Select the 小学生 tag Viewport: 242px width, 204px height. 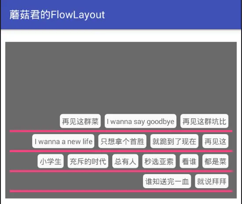[x=51, y=161]
